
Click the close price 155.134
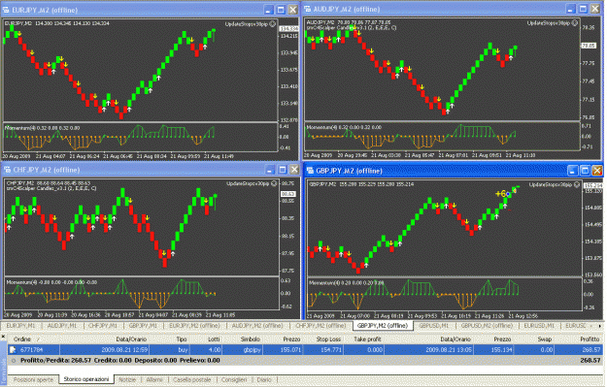(x=502, y=350)
